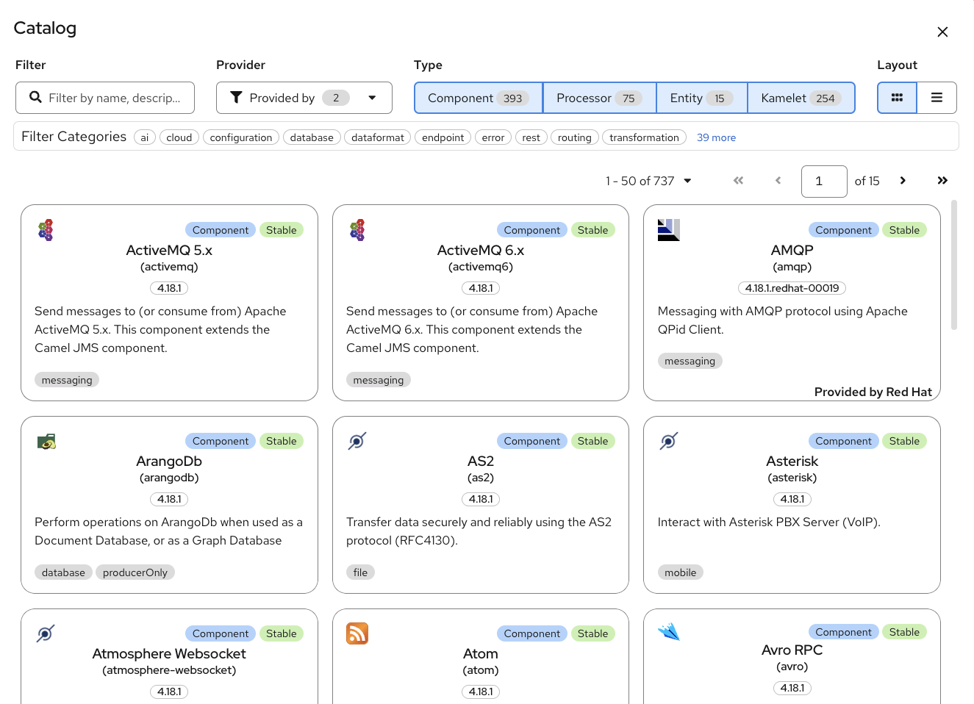Filter by the dataformat category
The height and width of the screenshot is (704, 974).
click(x=378, y=137)
